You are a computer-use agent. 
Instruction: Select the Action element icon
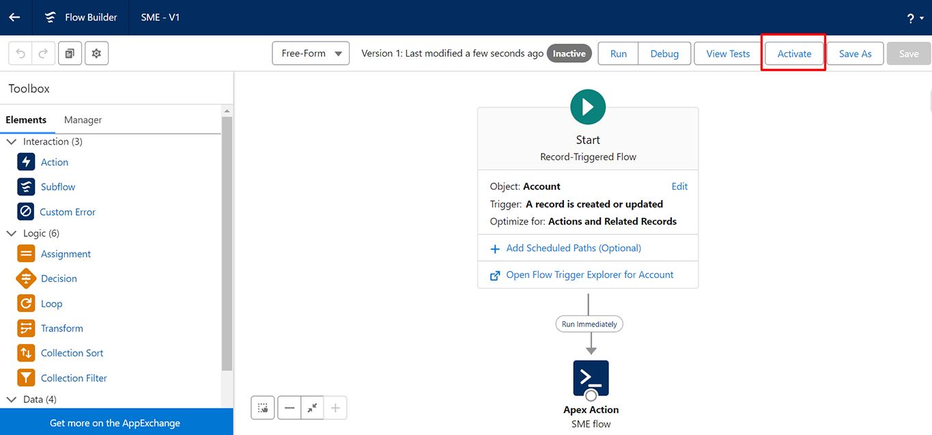pos(26,162)
